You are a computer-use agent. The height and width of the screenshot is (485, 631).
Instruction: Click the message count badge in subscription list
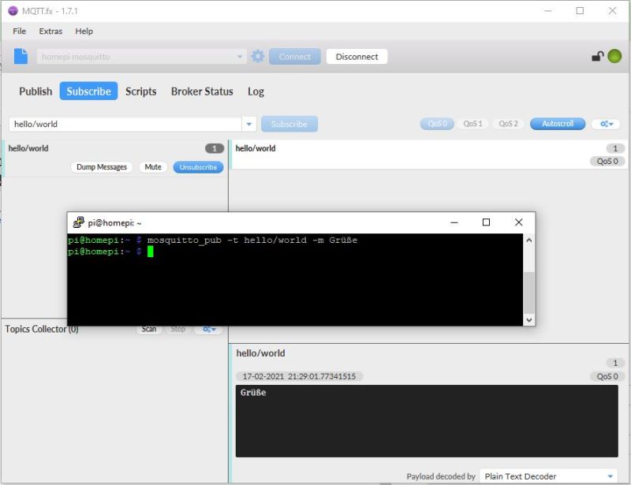point(214,148)
